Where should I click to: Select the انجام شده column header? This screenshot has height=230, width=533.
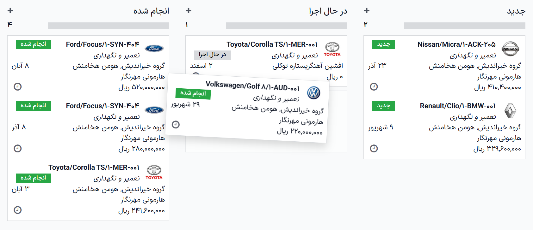pyautogui.click(x=151, y=11)
